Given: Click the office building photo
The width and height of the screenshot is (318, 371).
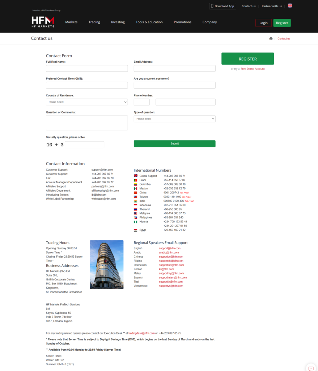Looking at the screenshot, I should (107, 264).
